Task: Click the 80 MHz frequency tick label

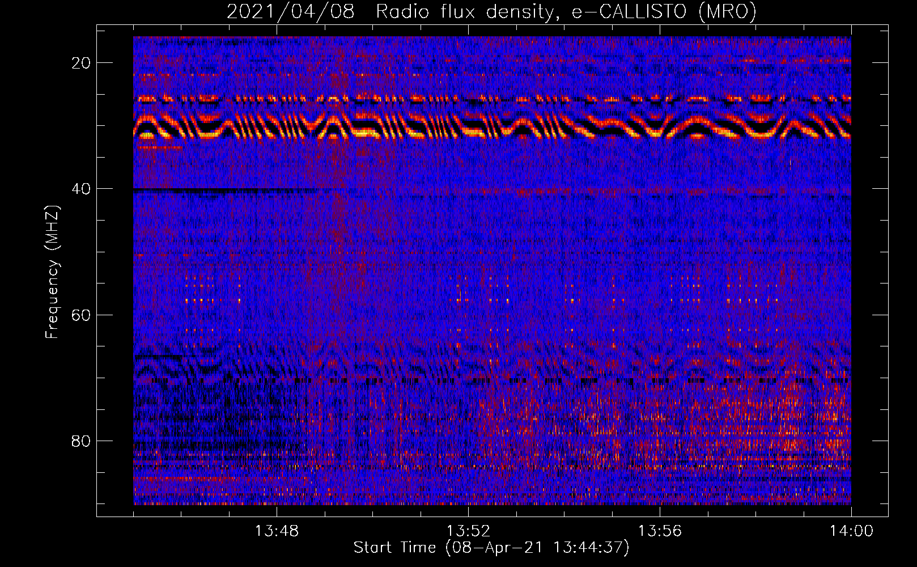Action: coord(81,441)
